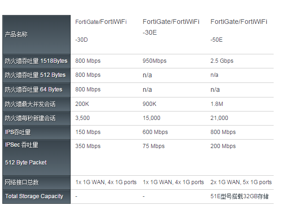
Task: Click the 1.8M concurrent sessions value
Action: 217,104
